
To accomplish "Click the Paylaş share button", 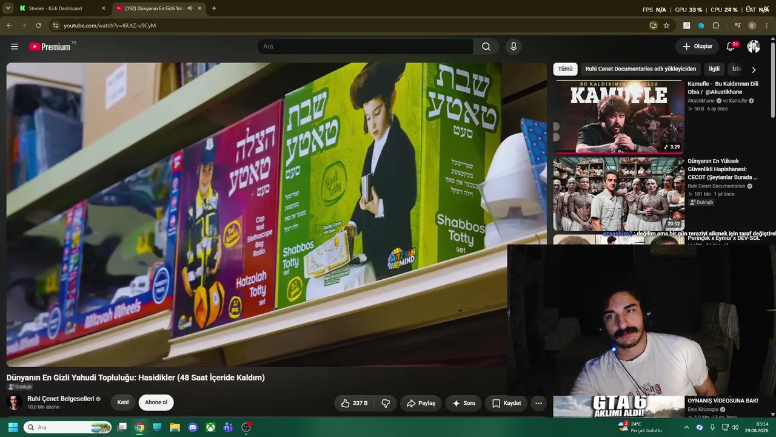I will point(421,403).
